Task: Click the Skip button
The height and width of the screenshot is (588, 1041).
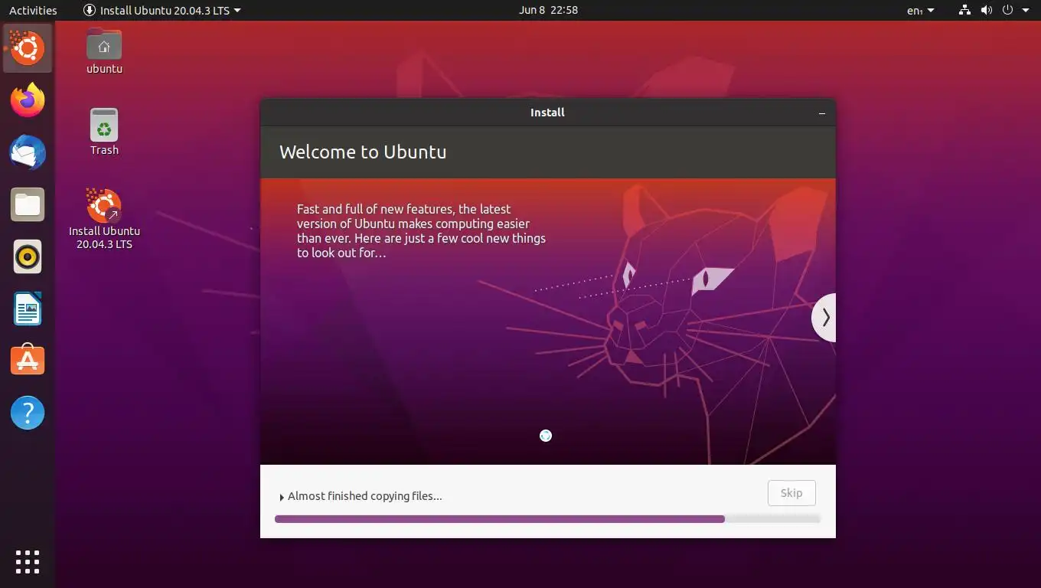Action: [x=791, y=493]
